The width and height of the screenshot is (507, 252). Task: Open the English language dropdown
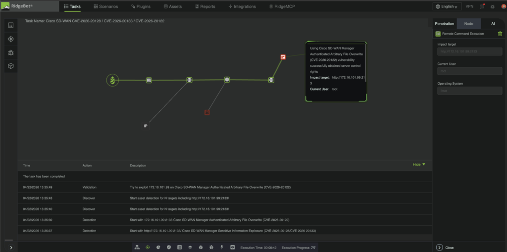click(x=447, y=7)
